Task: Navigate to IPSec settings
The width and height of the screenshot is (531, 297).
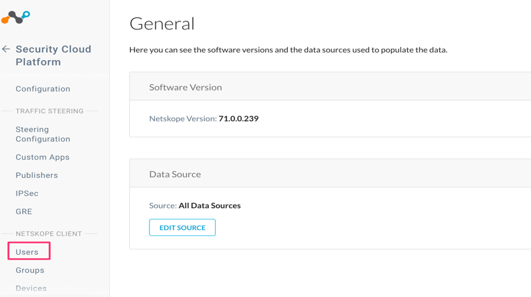Action: point(27,193)
